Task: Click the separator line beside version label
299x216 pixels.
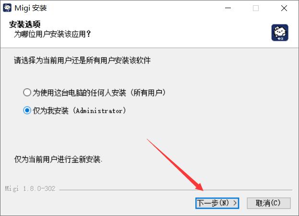Action: (x=176, y=190)
